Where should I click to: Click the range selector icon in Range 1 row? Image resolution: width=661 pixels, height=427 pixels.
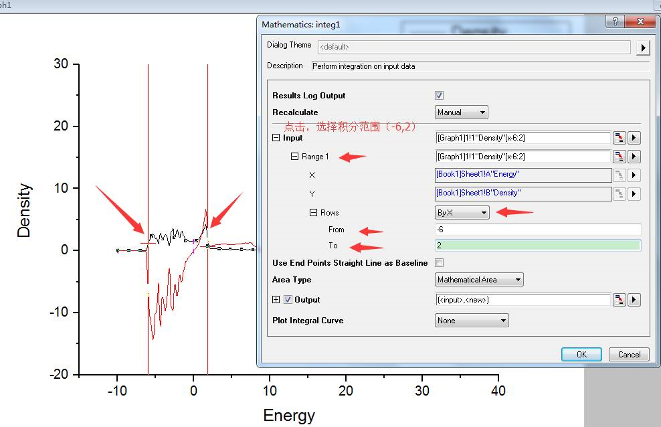(x=620, y=157)
